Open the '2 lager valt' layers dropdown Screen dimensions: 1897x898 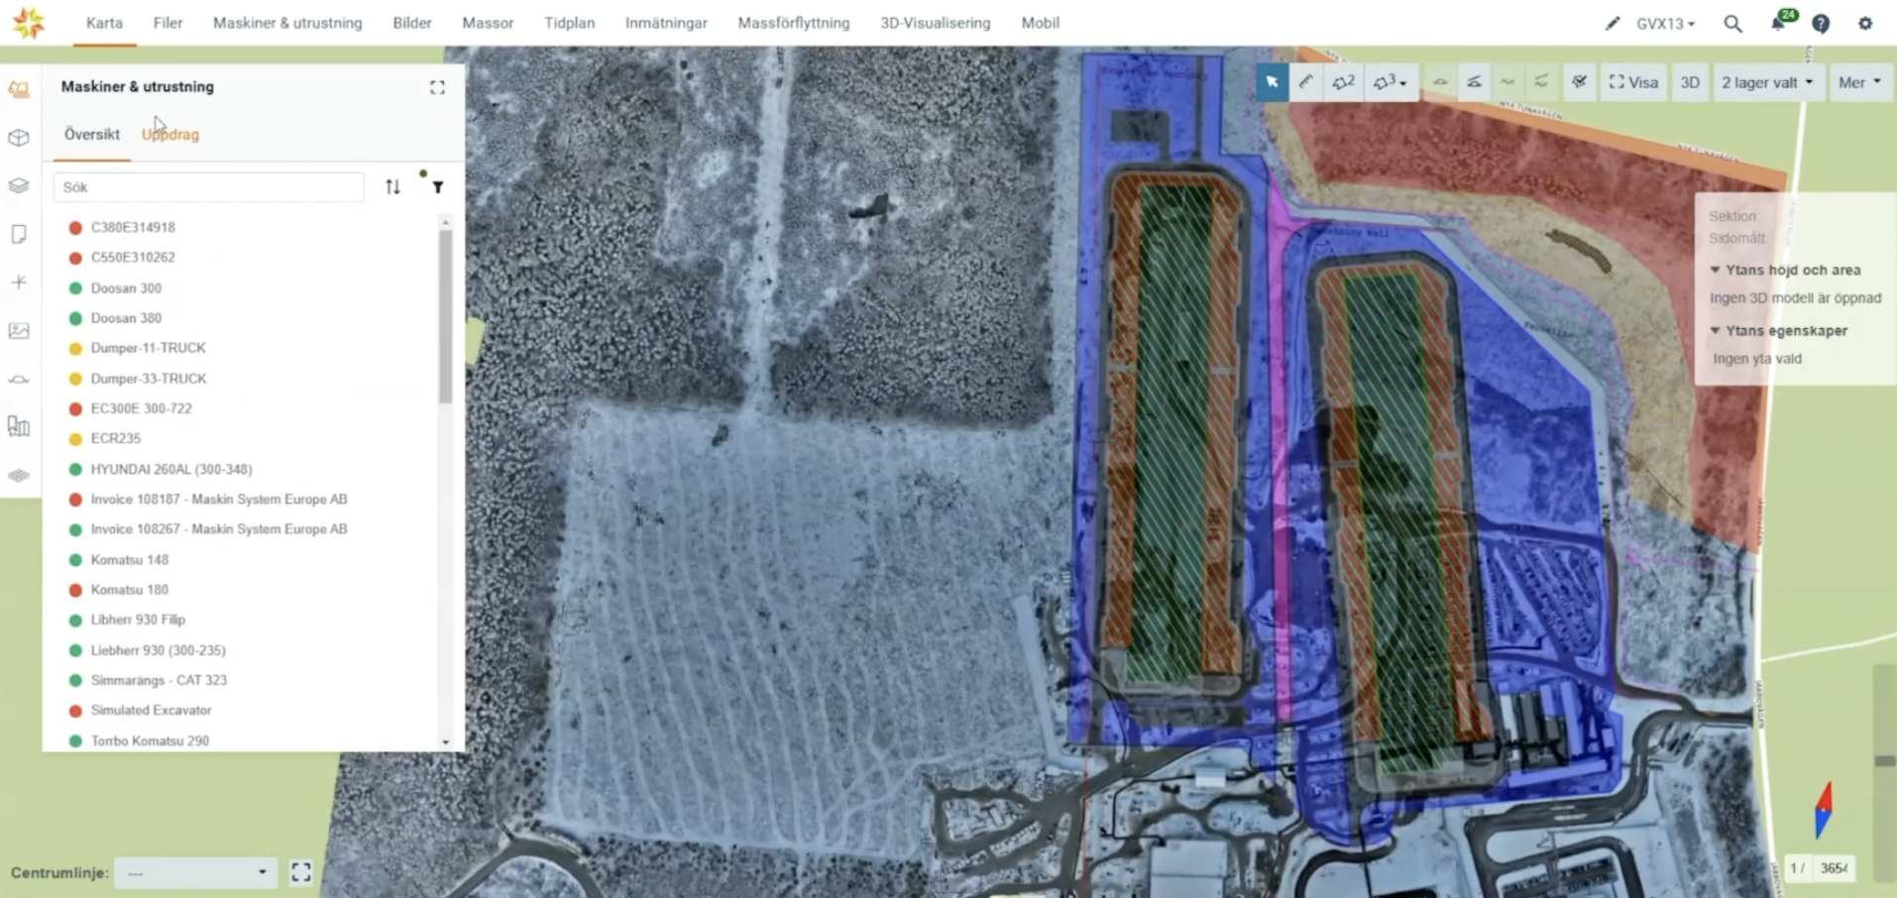point(1766,82)
